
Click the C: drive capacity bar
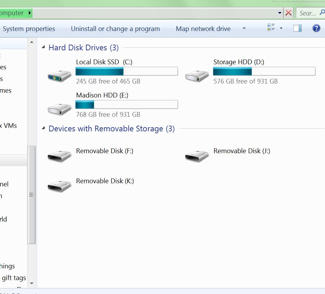126,71
